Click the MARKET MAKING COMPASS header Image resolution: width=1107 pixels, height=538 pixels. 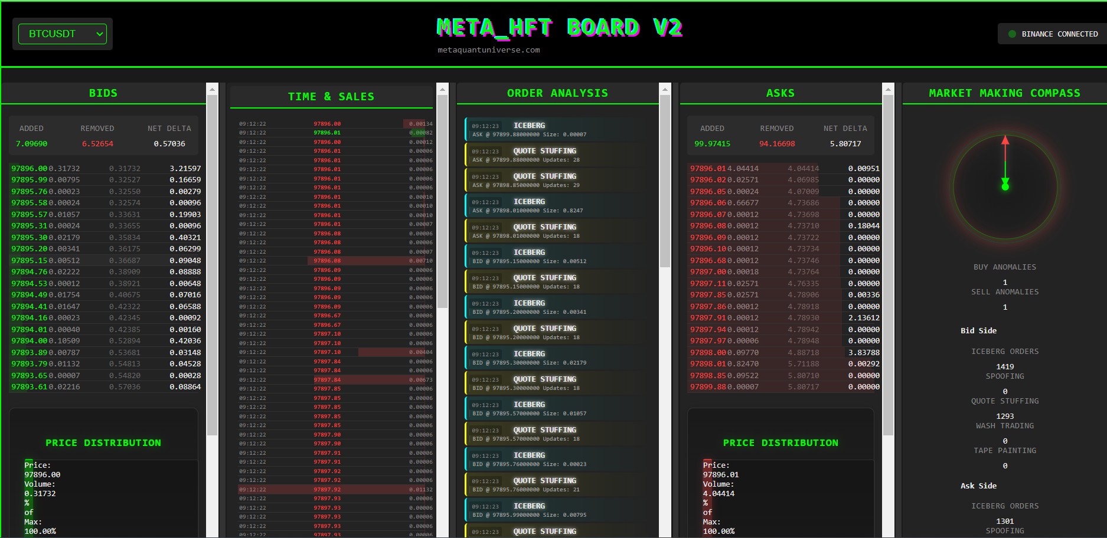coord(1004,93)
